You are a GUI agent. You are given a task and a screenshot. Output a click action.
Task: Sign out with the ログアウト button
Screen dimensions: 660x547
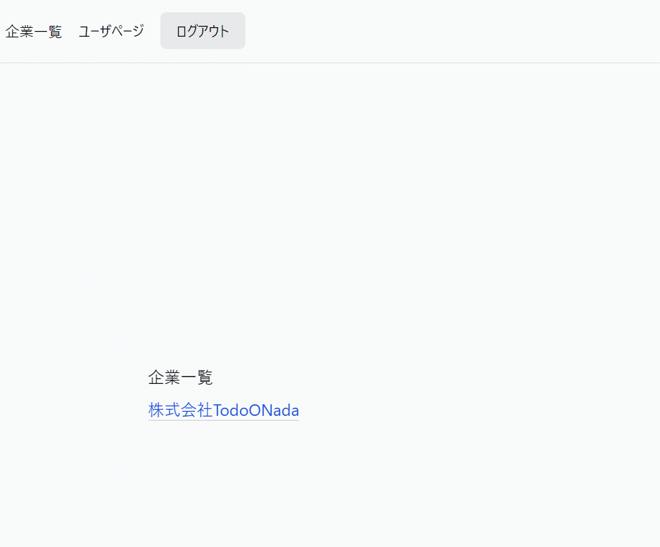203,31
